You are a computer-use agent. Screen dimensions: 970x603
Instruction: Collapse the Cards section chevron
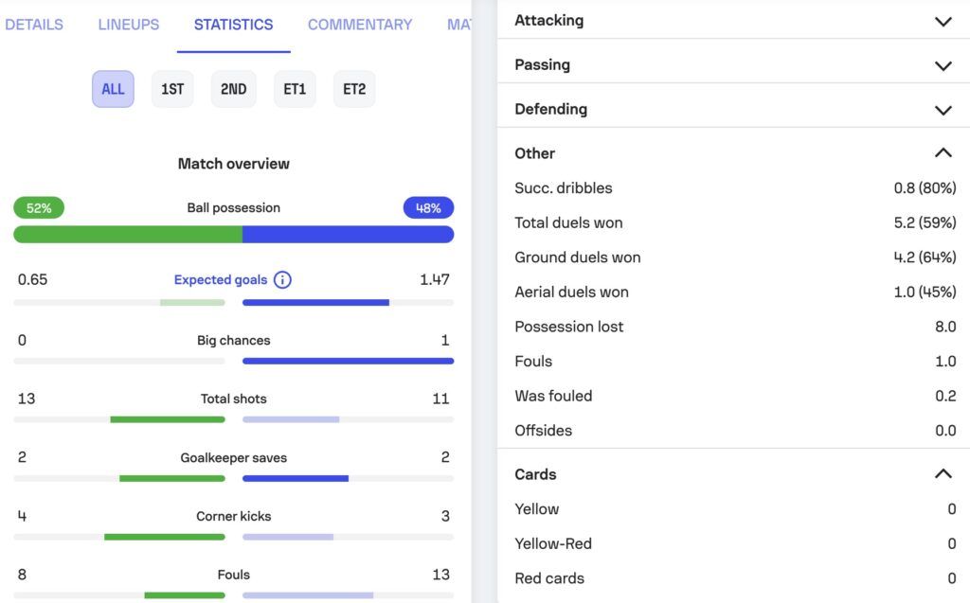[x=943, y=474]
